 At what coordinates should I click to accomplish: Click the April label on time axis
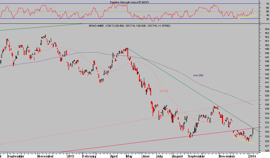coord(114,156)
